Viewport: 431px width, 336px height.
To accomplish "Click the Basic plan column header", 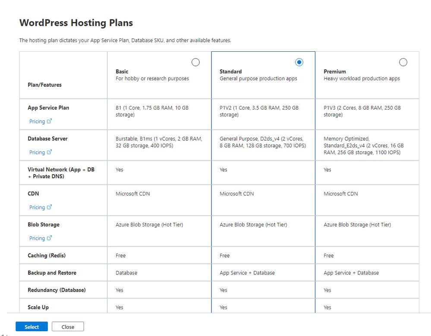I will [x=159, y=75].
